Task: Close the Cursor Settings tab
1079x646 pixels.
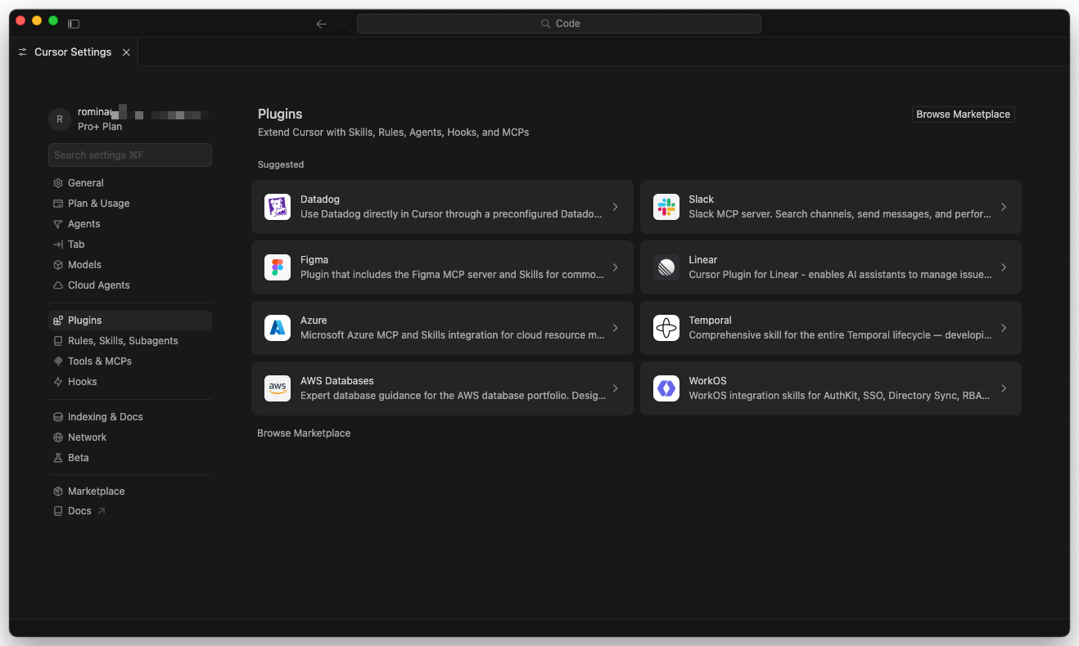Action: coord(126,52)
